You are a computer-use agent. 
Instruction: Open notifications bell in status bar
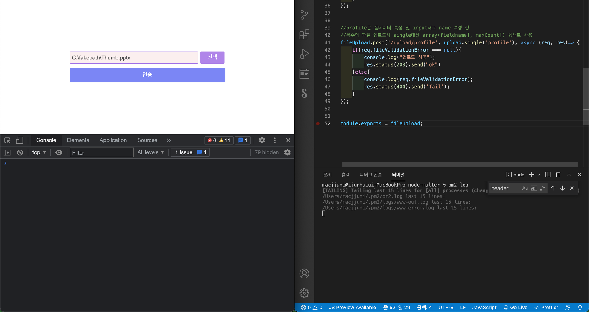(x=580, y=307)
